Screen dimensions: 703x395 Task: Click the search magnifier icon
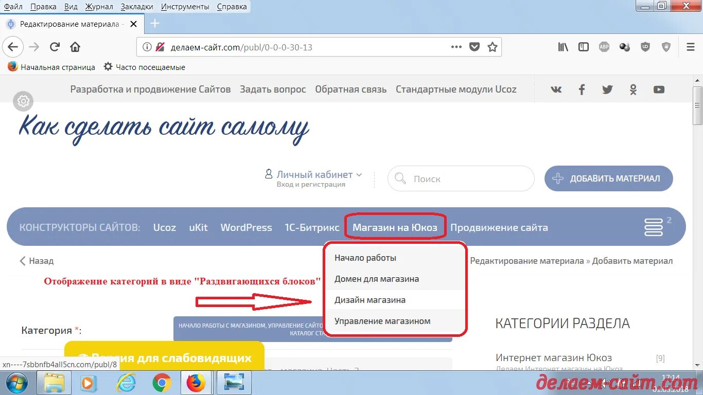point(400,179)
